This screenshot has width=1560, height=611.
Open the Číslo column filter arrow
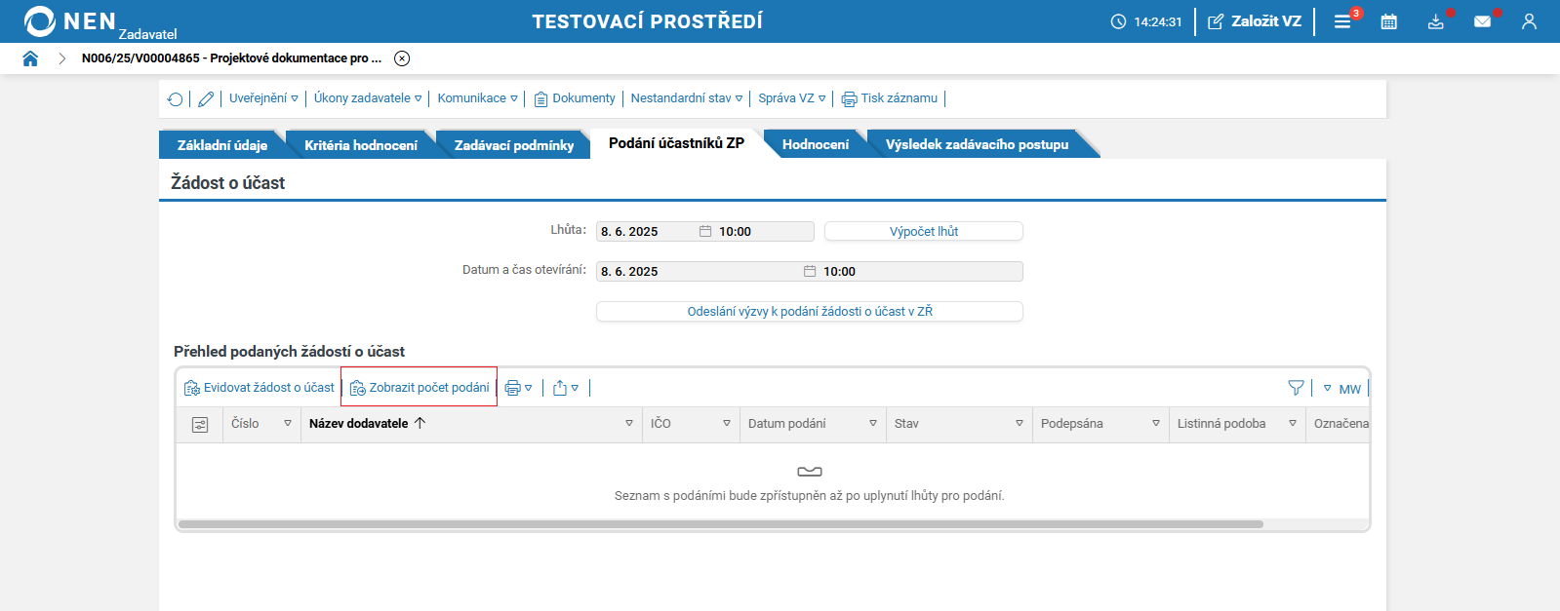pyautogui.click(x=288, y=423)
